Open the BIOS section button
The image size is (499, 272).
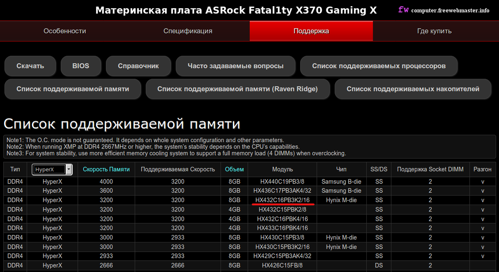click(81, 66)
